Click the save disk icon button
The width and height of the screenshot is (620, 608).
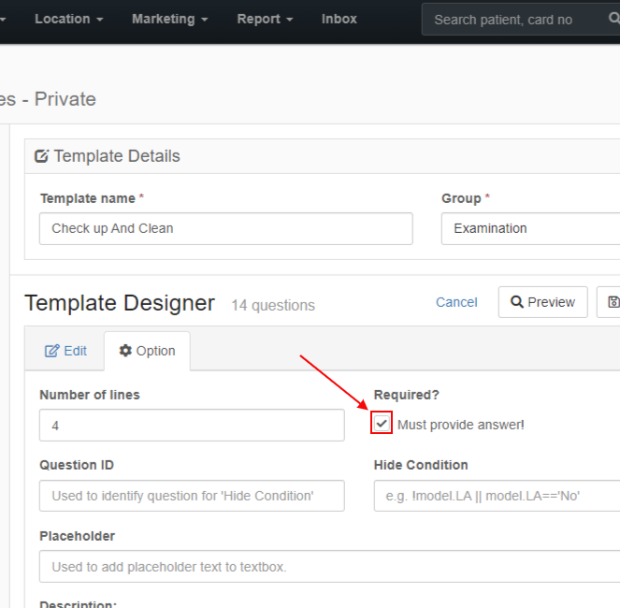tap(609, 302)
